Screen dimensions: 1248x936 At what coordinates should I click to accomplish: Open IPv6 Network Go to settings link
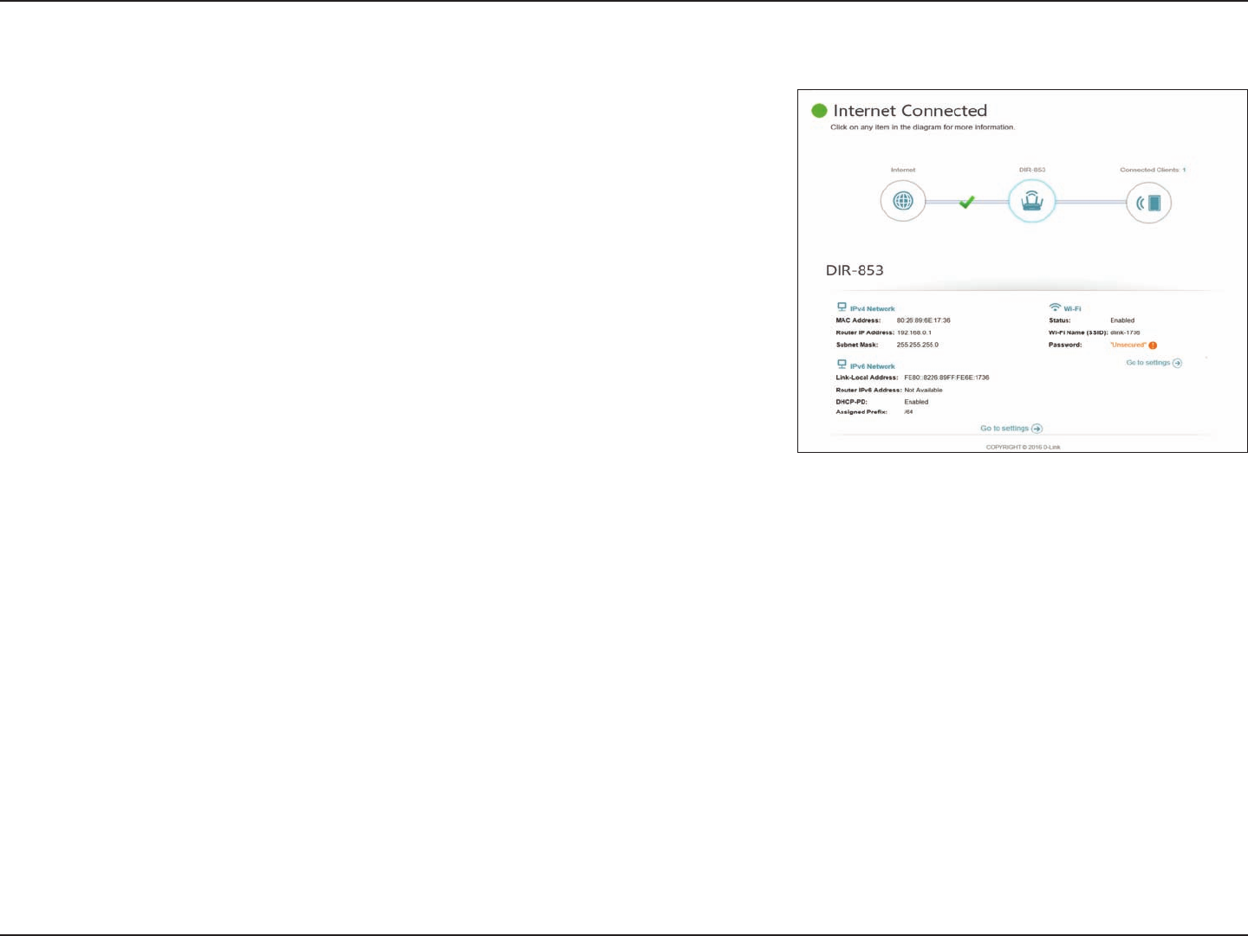tap(1011, 429)
